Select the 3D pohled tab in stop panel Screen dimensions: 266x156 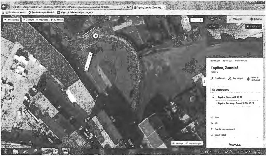pyautogui.click(x=228, y=61)
